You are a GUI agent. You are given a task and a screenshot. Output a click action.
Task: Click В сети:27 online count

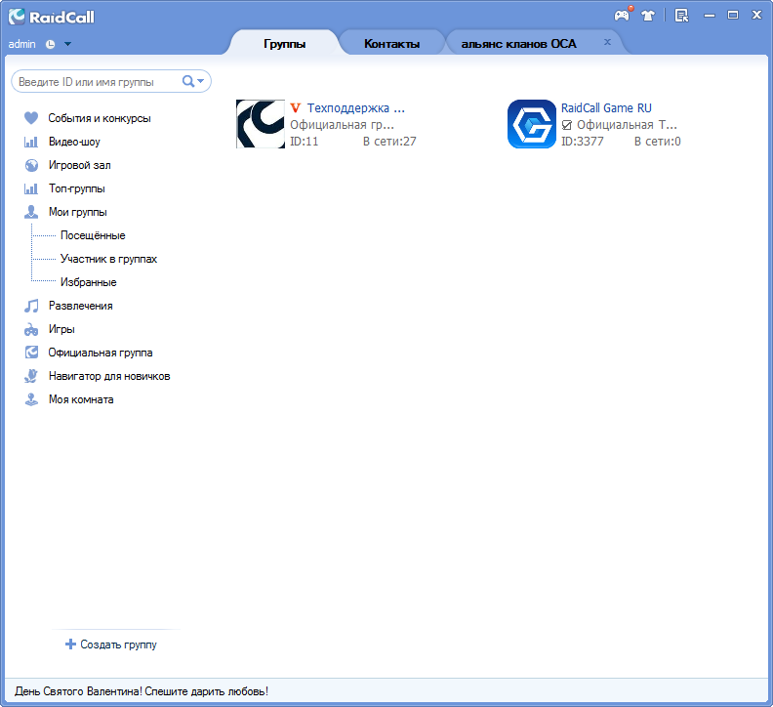pos(389,142)
